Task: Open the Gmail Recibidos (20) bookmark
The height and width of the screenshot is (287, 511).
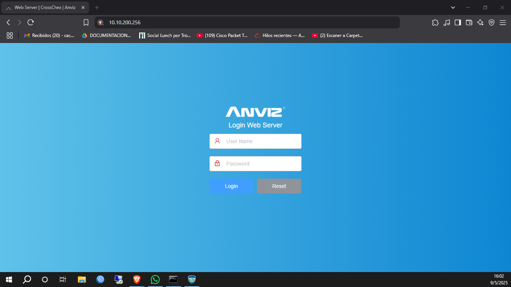Action: pos(49,36)
